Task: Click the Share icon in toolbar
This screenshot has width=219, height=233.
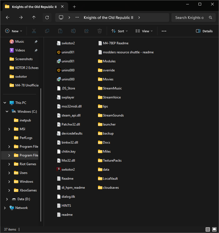Action: click(87, 31)
